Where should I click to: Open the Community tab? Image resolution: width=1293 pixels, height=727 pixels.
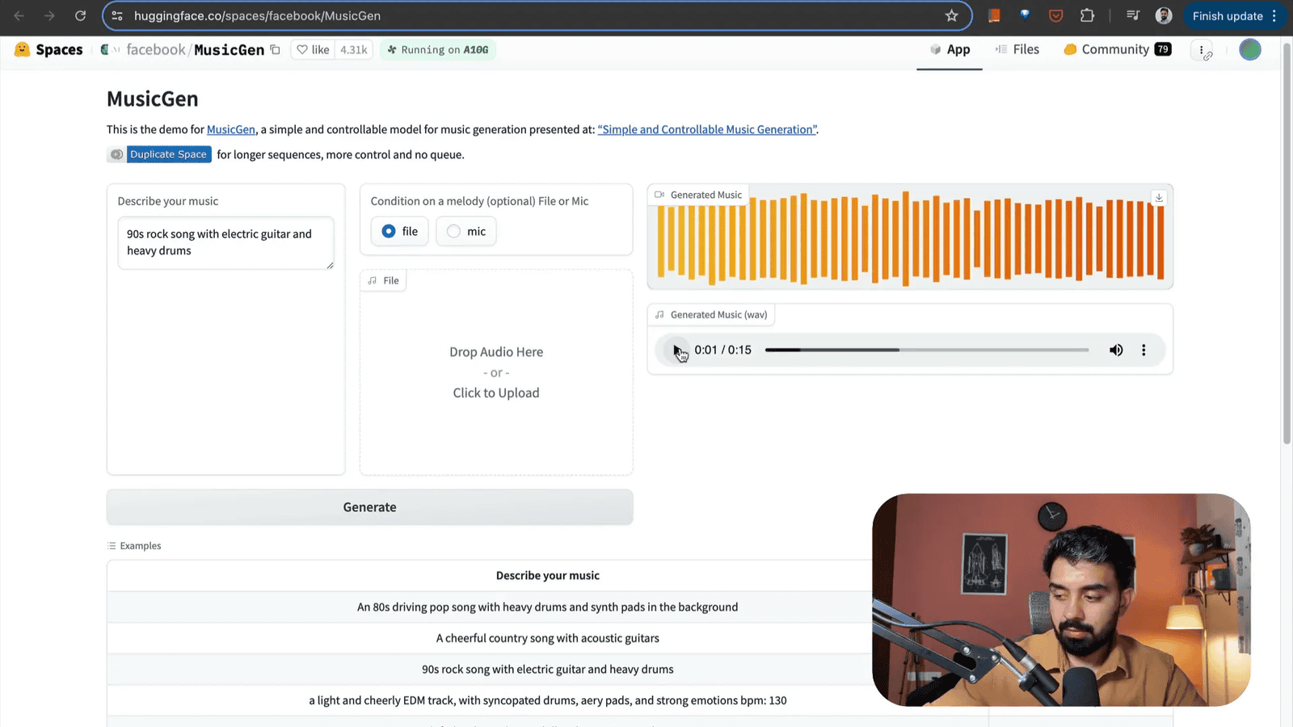(1116, 50)
